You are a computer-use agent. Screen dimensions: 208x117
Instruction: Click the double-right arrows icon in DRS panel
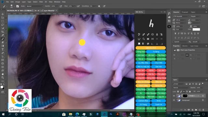click(162, 39)
